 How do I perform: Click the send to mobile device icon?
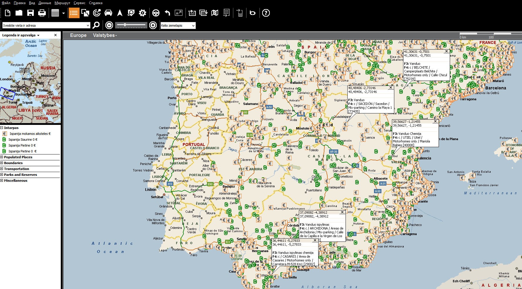pos(240,13)
